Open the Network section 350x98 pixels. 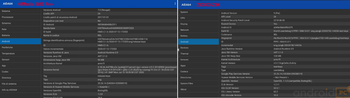(198, 30)
